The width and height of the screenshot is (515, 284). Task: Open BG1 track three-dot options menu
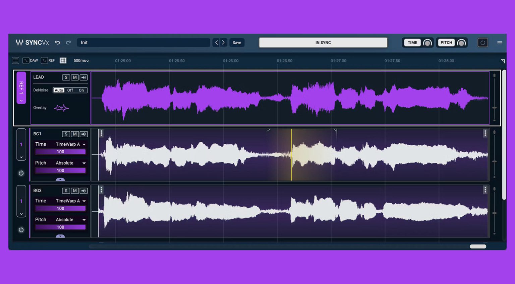tap(485, 133)
